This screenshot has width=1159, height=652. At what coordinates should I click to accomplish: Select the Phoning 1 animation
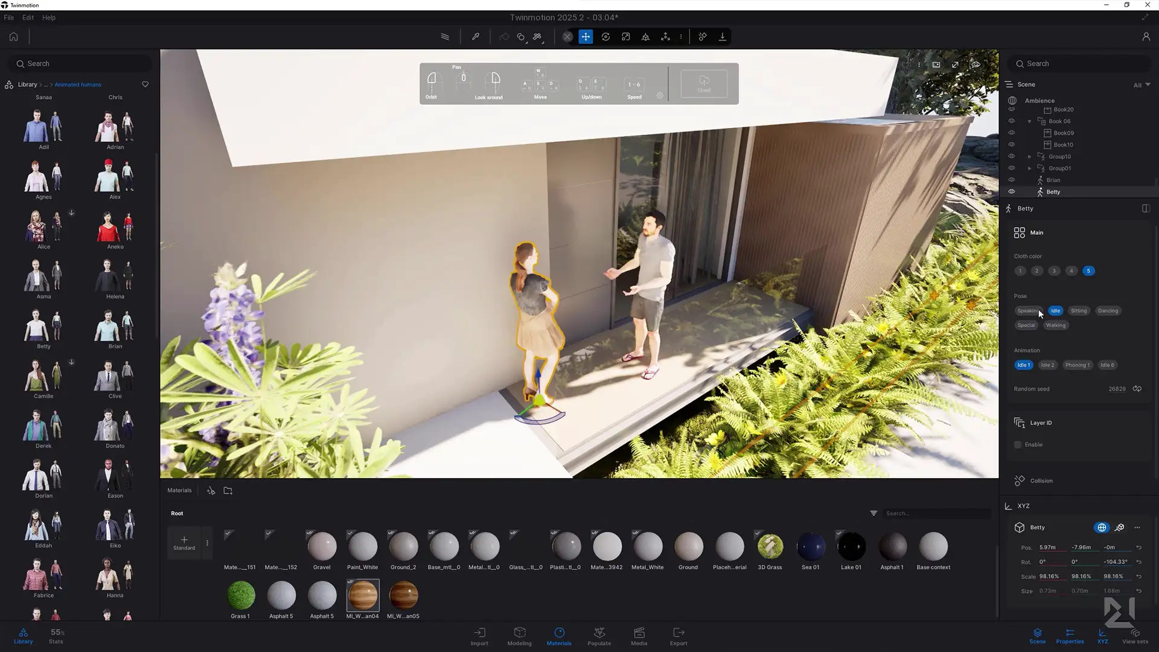(1077, 365)
